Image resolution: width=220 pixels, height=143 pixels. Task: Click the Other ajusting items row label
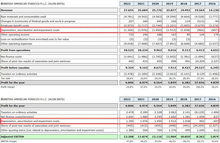pos(52,130)
